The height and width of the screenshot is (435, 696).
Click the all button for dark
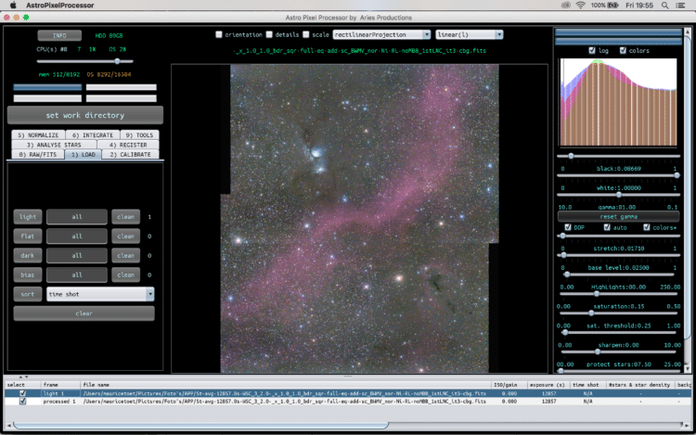pyautogui.click(x=77, y=255)
